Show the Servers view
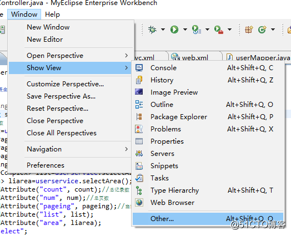 (x=208, y=154)
